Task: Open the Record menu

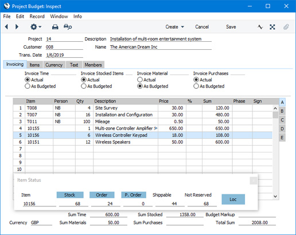Action: (x=37, y=17)
